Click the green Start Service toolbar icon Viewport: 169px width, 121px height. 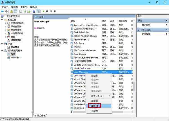[x=43, y=11]
